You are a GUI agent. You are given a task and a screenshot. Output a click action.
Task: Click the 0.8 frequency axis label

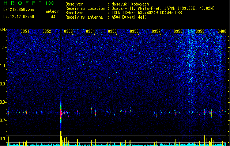(3, 102)
